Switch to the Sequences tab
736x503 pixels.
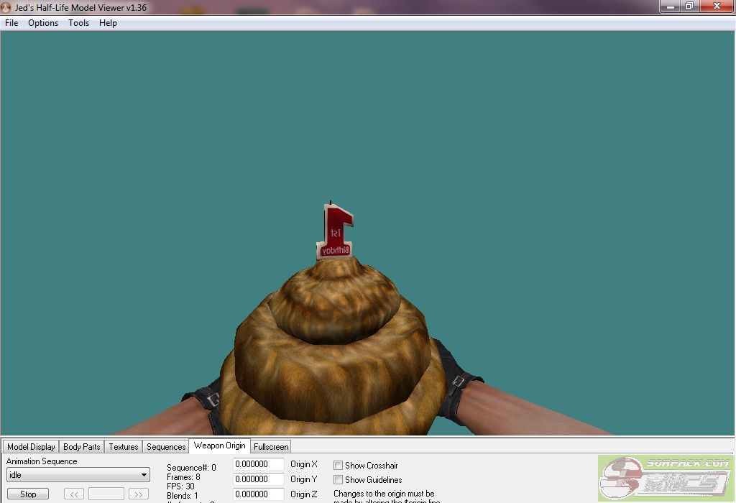tap(166, 447)
